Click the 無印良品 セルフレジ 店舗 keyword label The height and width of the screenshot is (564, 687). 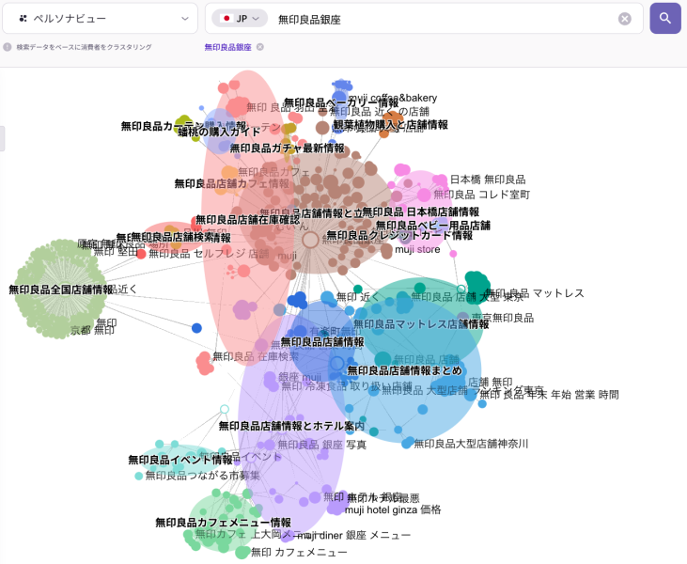(209, 253)
